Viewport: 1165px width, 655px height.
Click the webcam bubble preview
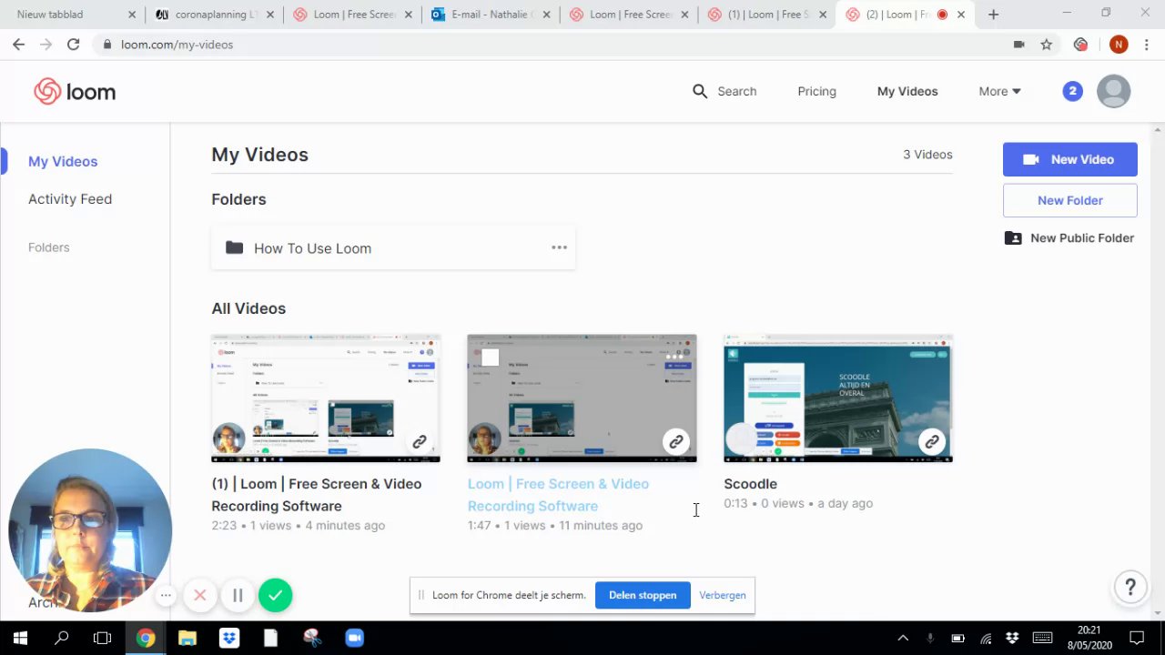click(90, 530)
